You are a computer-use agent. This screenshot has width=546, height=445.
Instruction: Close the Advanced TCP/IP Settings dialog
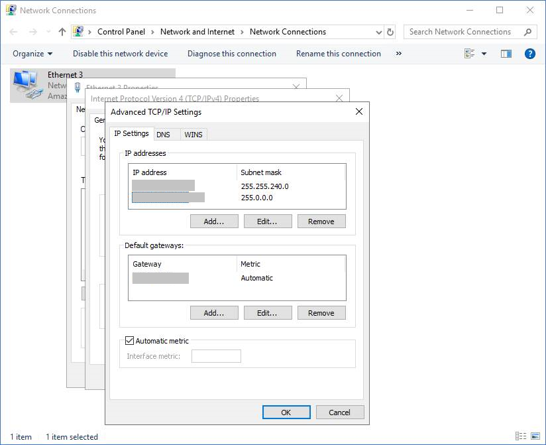[359, 111]
